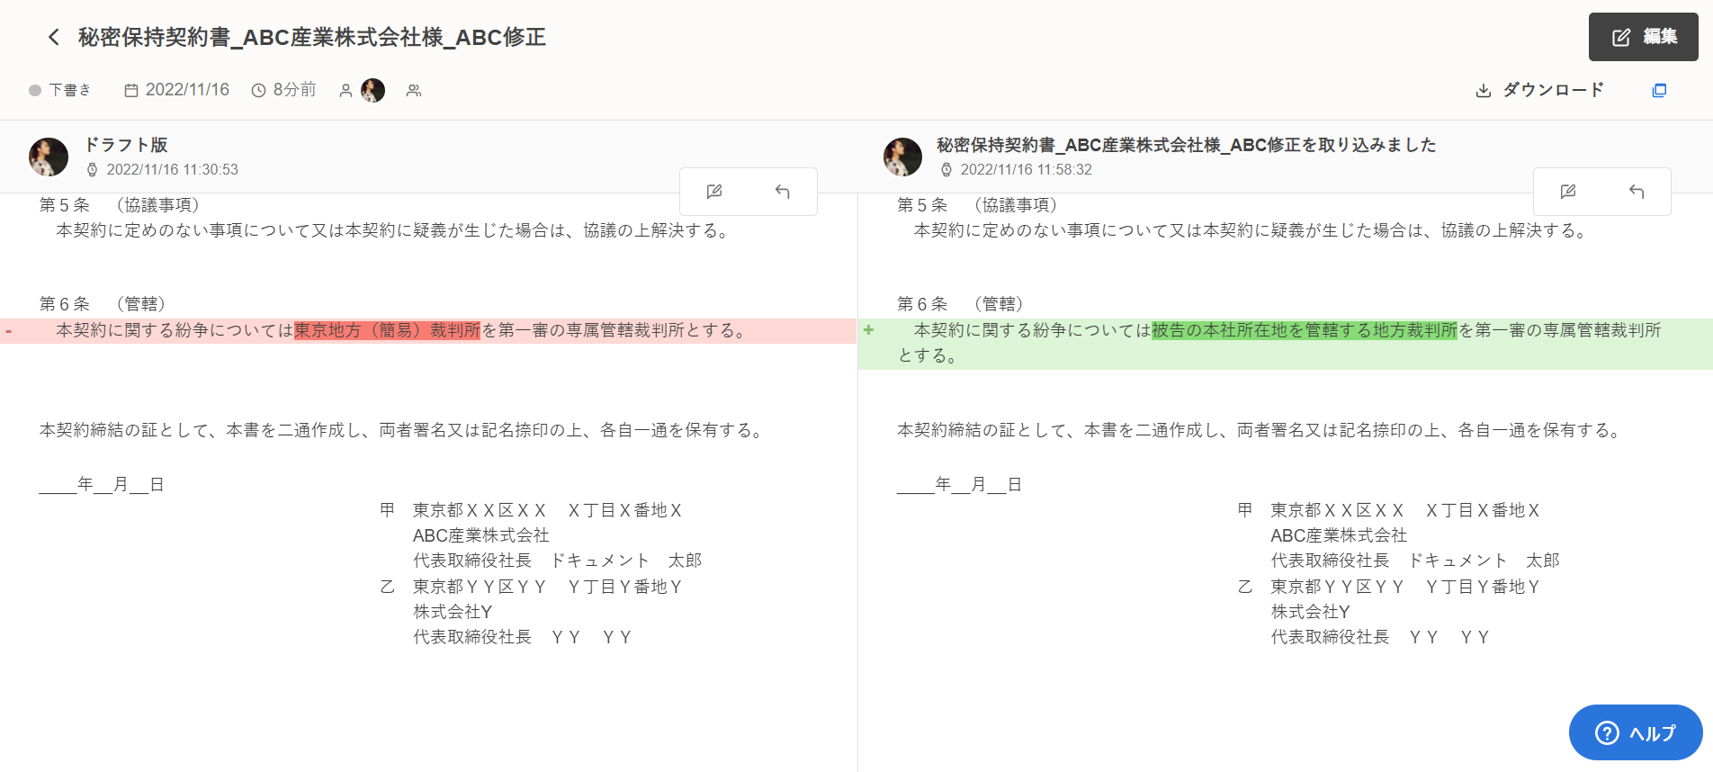Click the revert arrow on left draft panel
This screenshot has height=772, width=1713.
point(782,192)
